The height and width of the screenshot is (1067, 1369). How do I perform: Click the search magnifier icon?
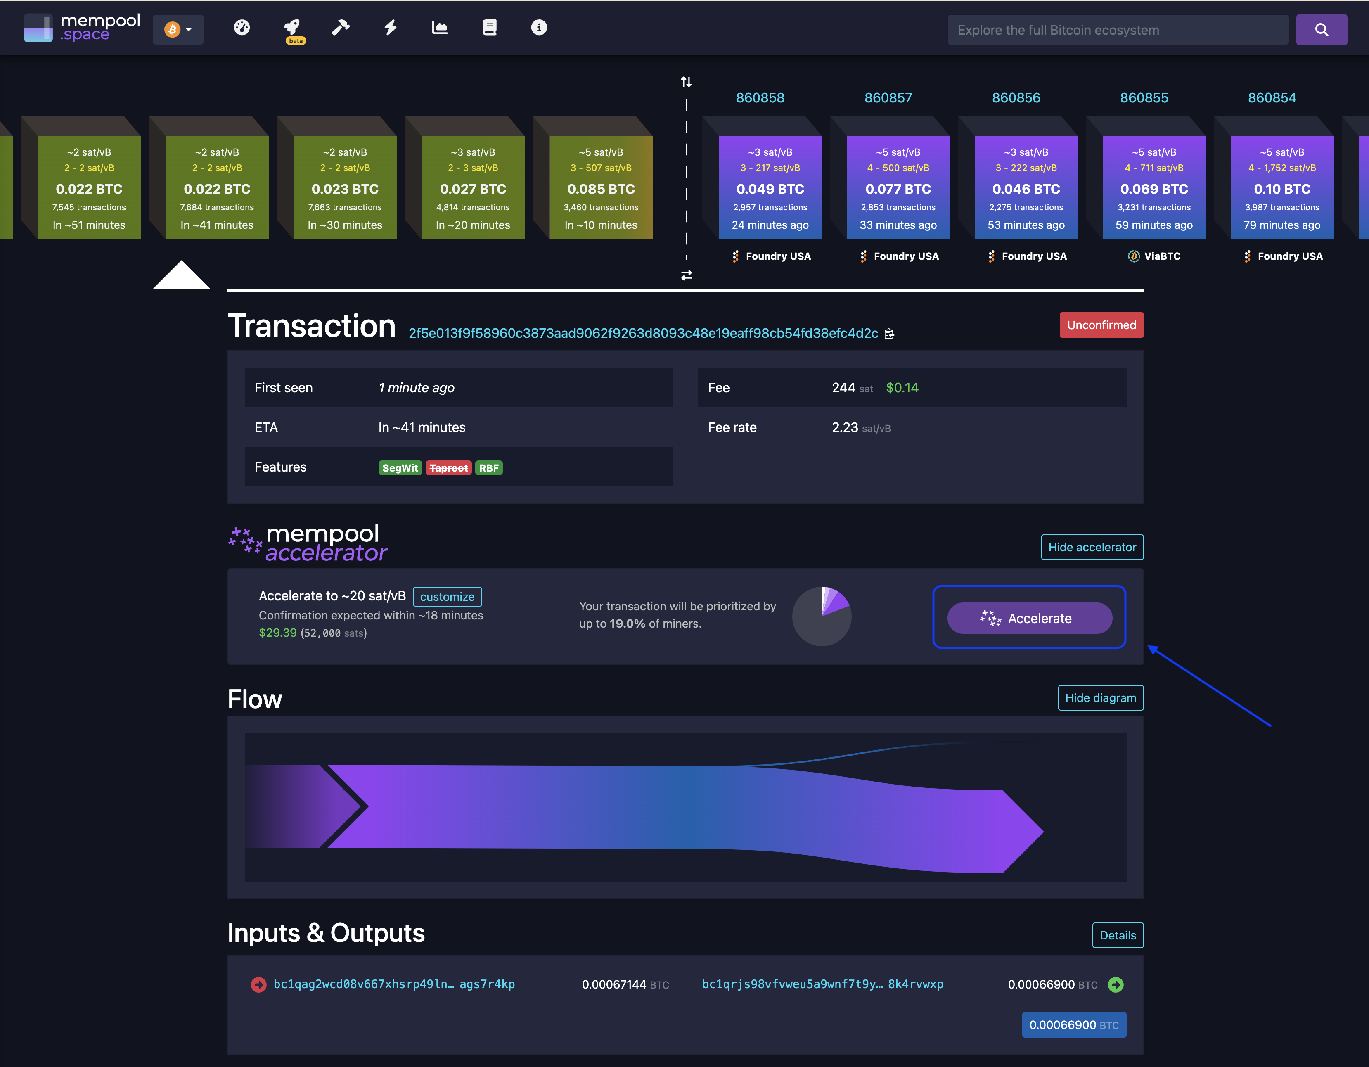pyautogui.click(x=1322, y=29)
